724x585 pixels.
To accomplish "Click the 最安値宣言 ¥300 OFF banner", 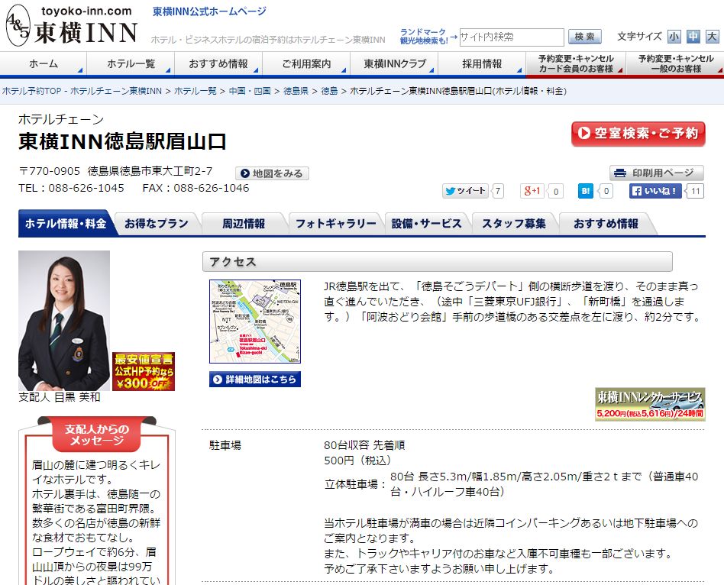I will tap(144, 371).
